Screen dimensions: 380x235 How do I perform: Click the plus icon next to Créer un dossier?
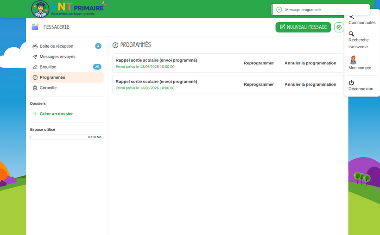35,114
